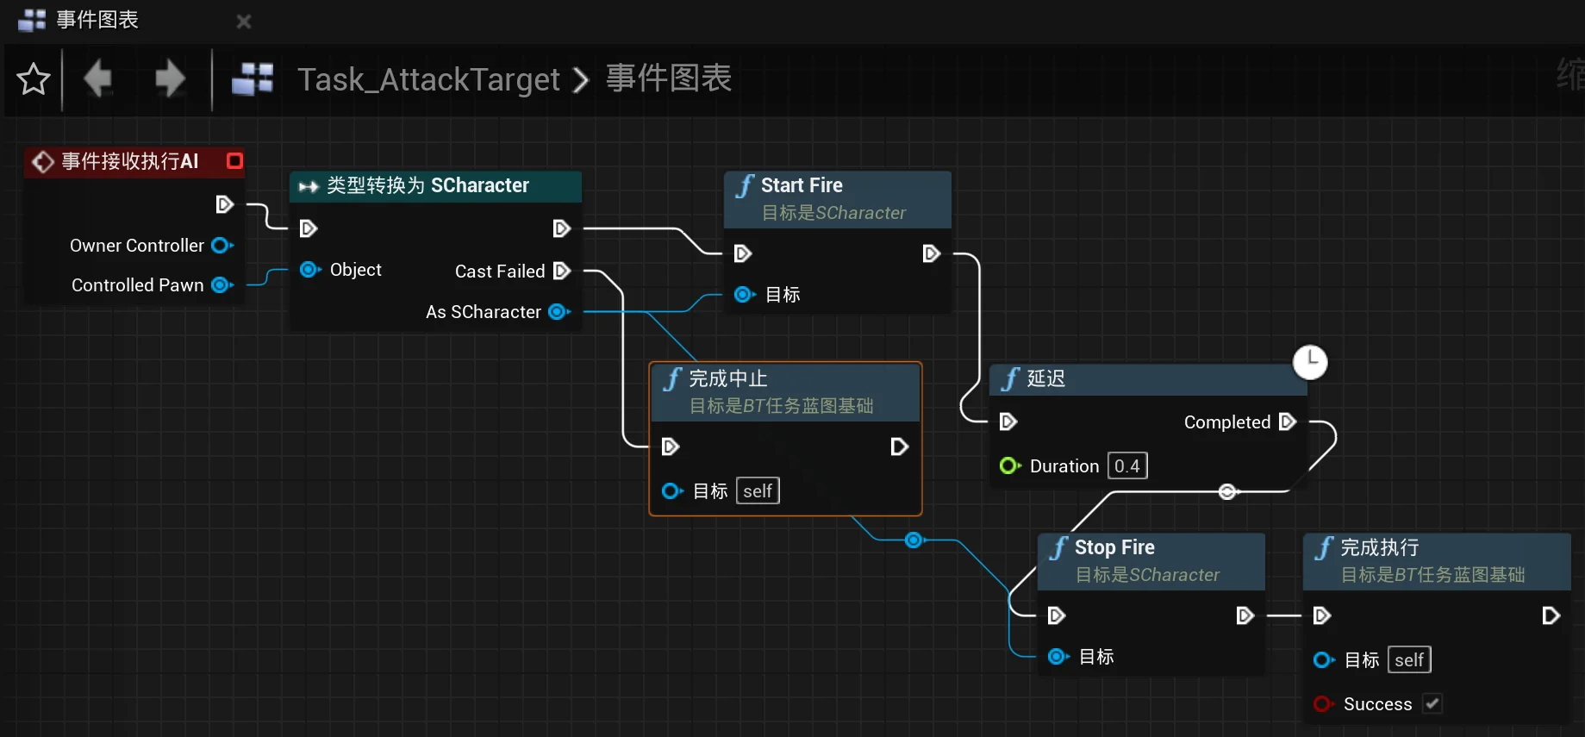Go forward with the right arrow icon
This screenshot has height=737, width=1585.
tap(170, 79)
